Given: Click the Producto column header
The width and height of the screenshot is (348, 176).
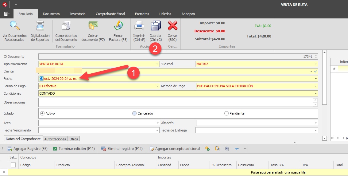Looking at the screenshot, I should pos(85,165).
